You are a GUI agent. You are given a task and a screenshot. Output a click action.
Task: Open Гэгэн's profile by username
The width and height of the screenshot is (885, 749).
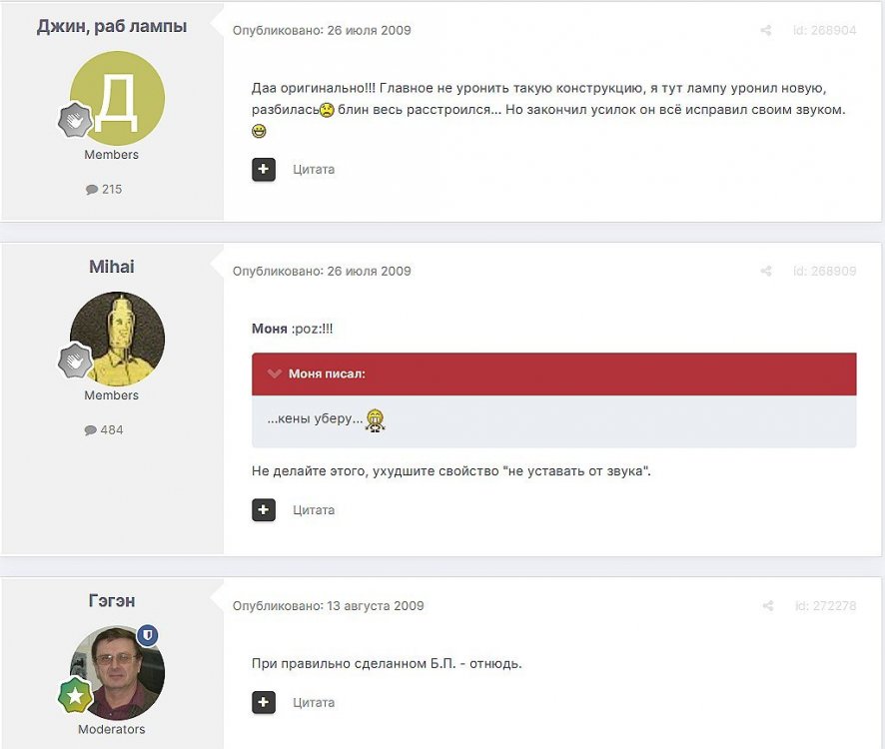pos(112,600)
